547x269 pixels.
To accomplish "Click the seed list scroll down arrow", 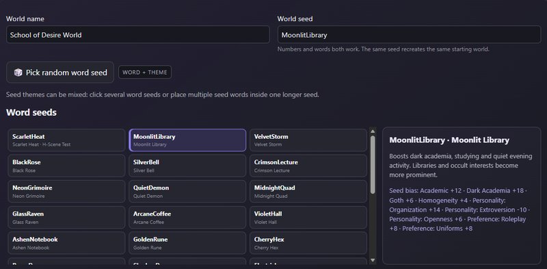I will pyautogui.click(x=373, y=260).
